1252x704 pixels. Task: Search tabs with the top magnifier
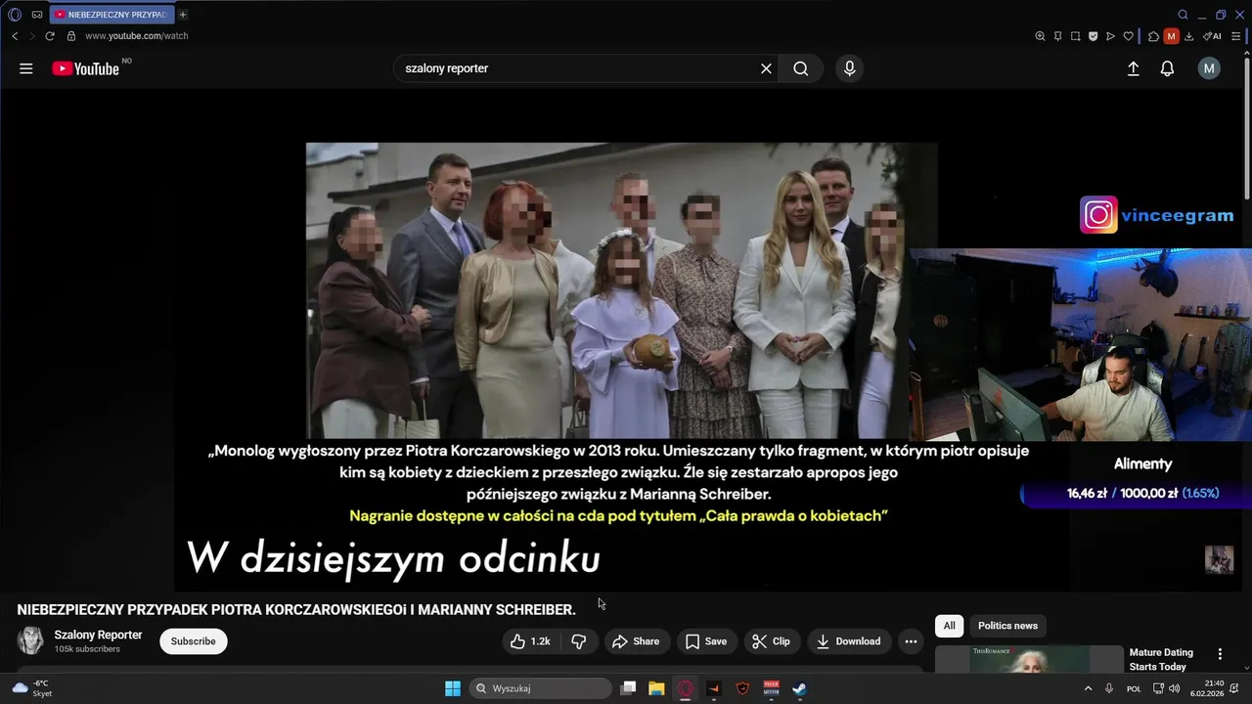coord(1183,15)
